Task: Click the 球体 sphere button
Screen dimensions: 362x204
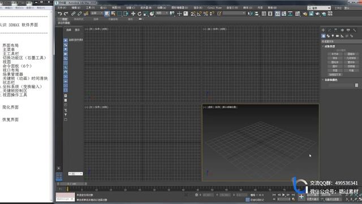Action: click(335, 58)
